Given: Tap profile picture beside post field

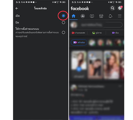Looking at the screenshot, I should 74,25.
